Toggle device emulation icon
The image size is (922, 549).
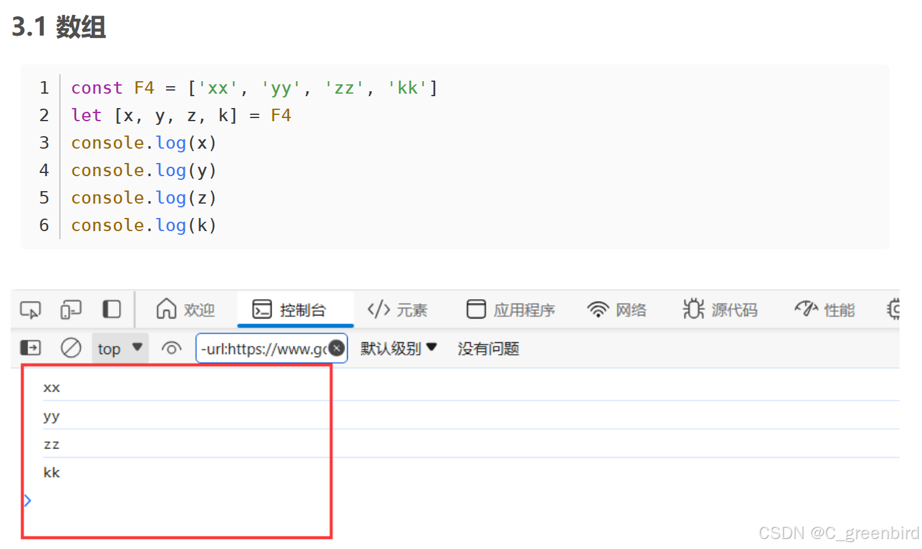[71, 310]
